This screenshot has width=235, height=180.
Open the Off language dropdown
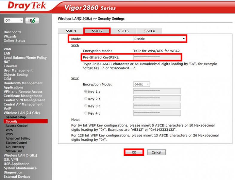point(14,20)
